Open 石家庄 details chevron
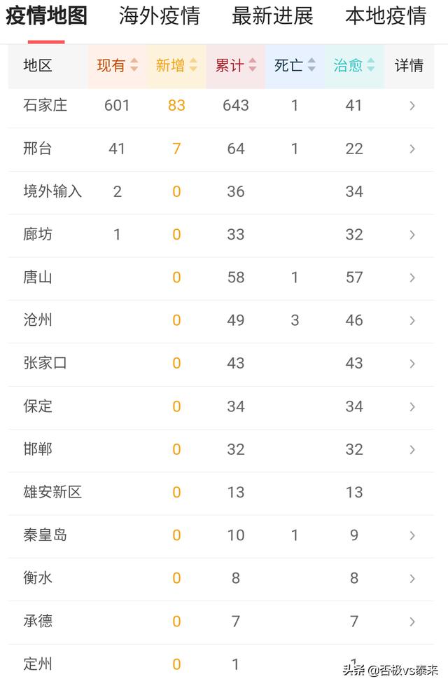Screen dimensions: 448x686 (412, 105)
